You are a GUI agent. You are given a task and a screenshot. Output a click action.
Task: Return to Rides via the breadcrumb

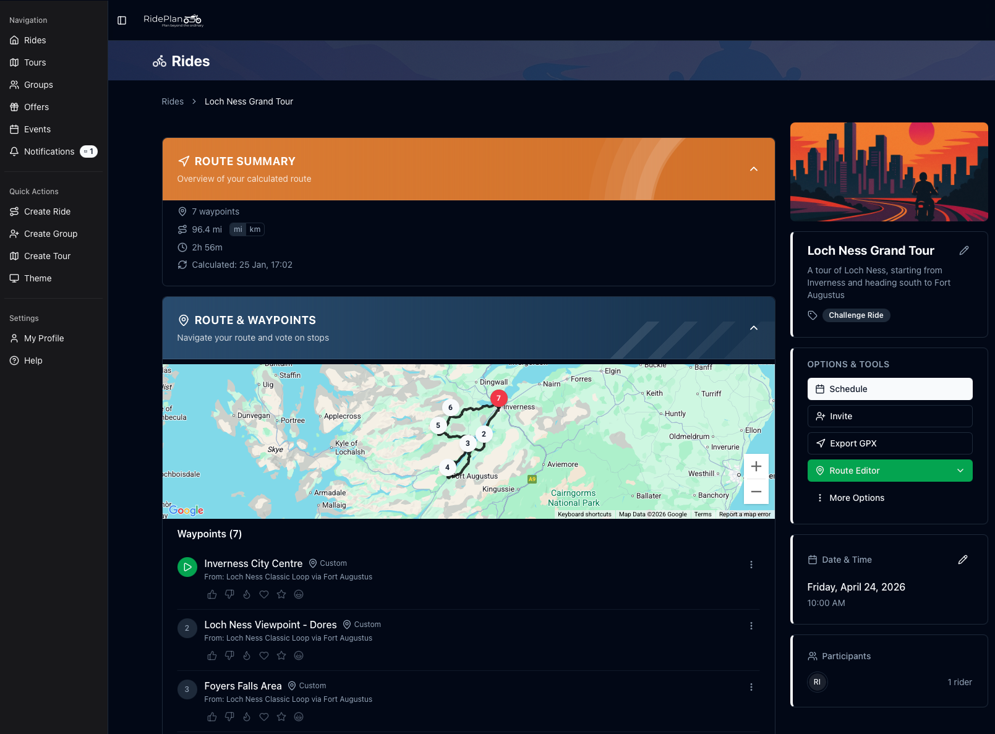coord(173,101)
